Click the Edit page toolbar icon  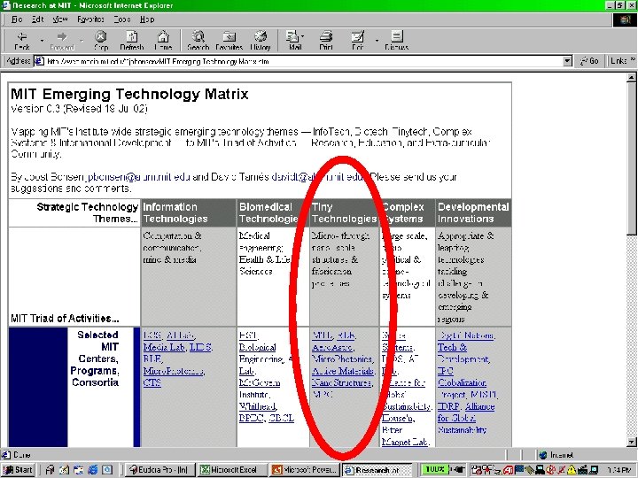[357, 41]
